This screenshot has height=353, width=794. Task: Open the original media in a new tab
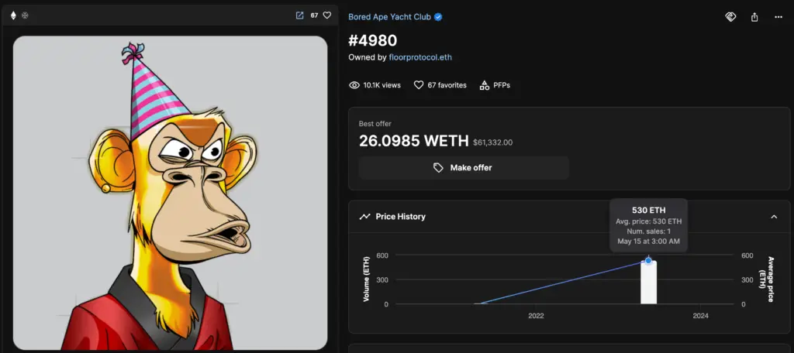pos(300,15)
